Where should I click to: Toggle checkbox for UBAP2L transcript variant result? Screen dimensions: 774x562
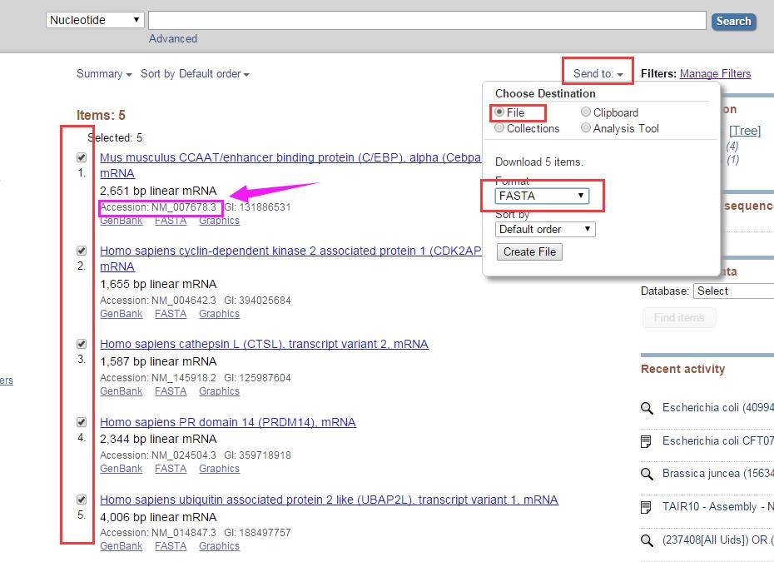coord(82,500)
